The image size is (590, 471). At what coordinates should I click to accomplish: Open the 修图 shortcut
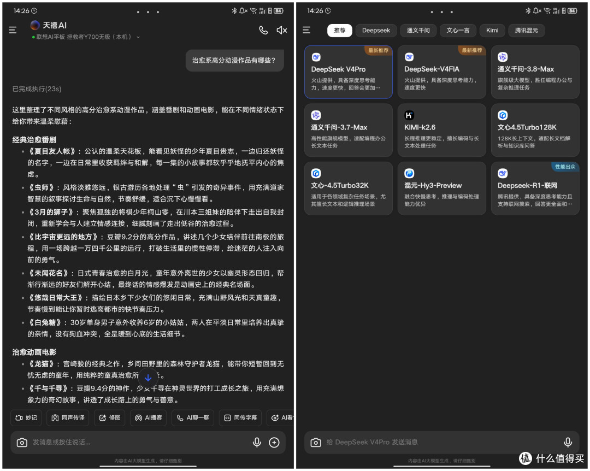(x=110, y=417)
